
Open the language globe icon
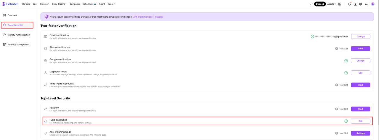(x=361, y=4)
